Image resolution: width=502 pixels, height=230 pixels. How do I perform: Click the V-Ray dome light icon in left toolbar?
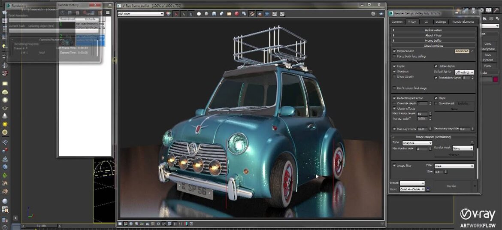[5, 92]
